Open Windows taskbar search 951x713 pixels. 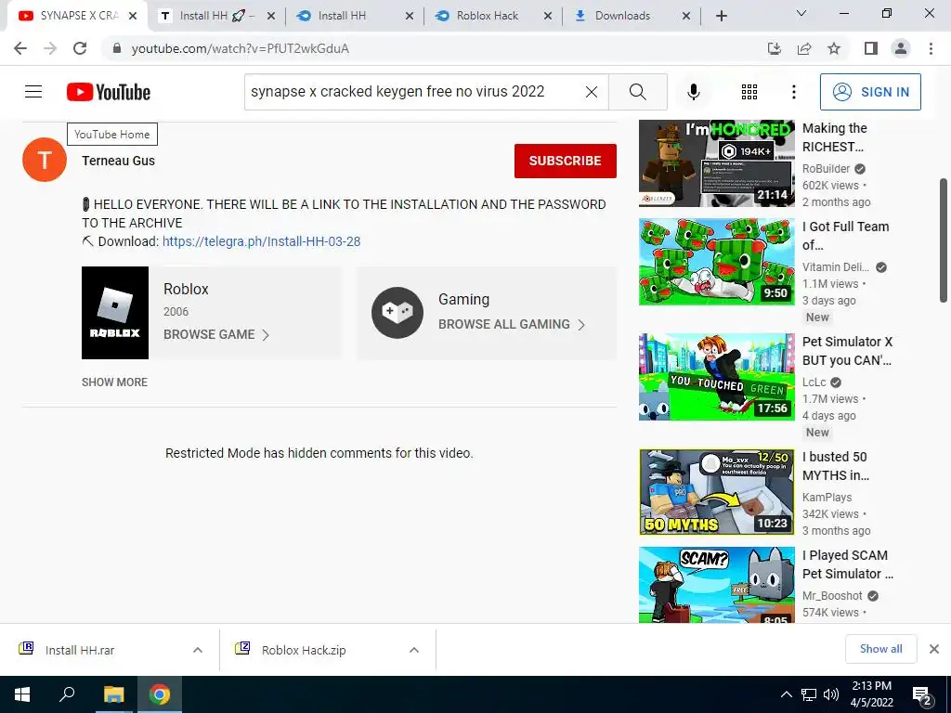67,694
